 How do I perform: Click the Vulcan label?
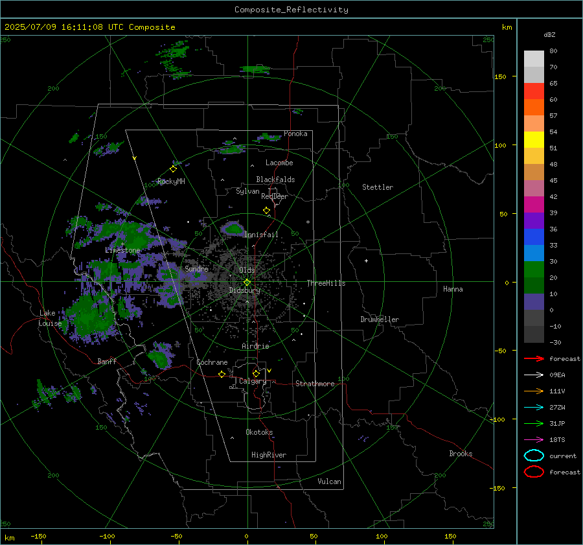329,481
